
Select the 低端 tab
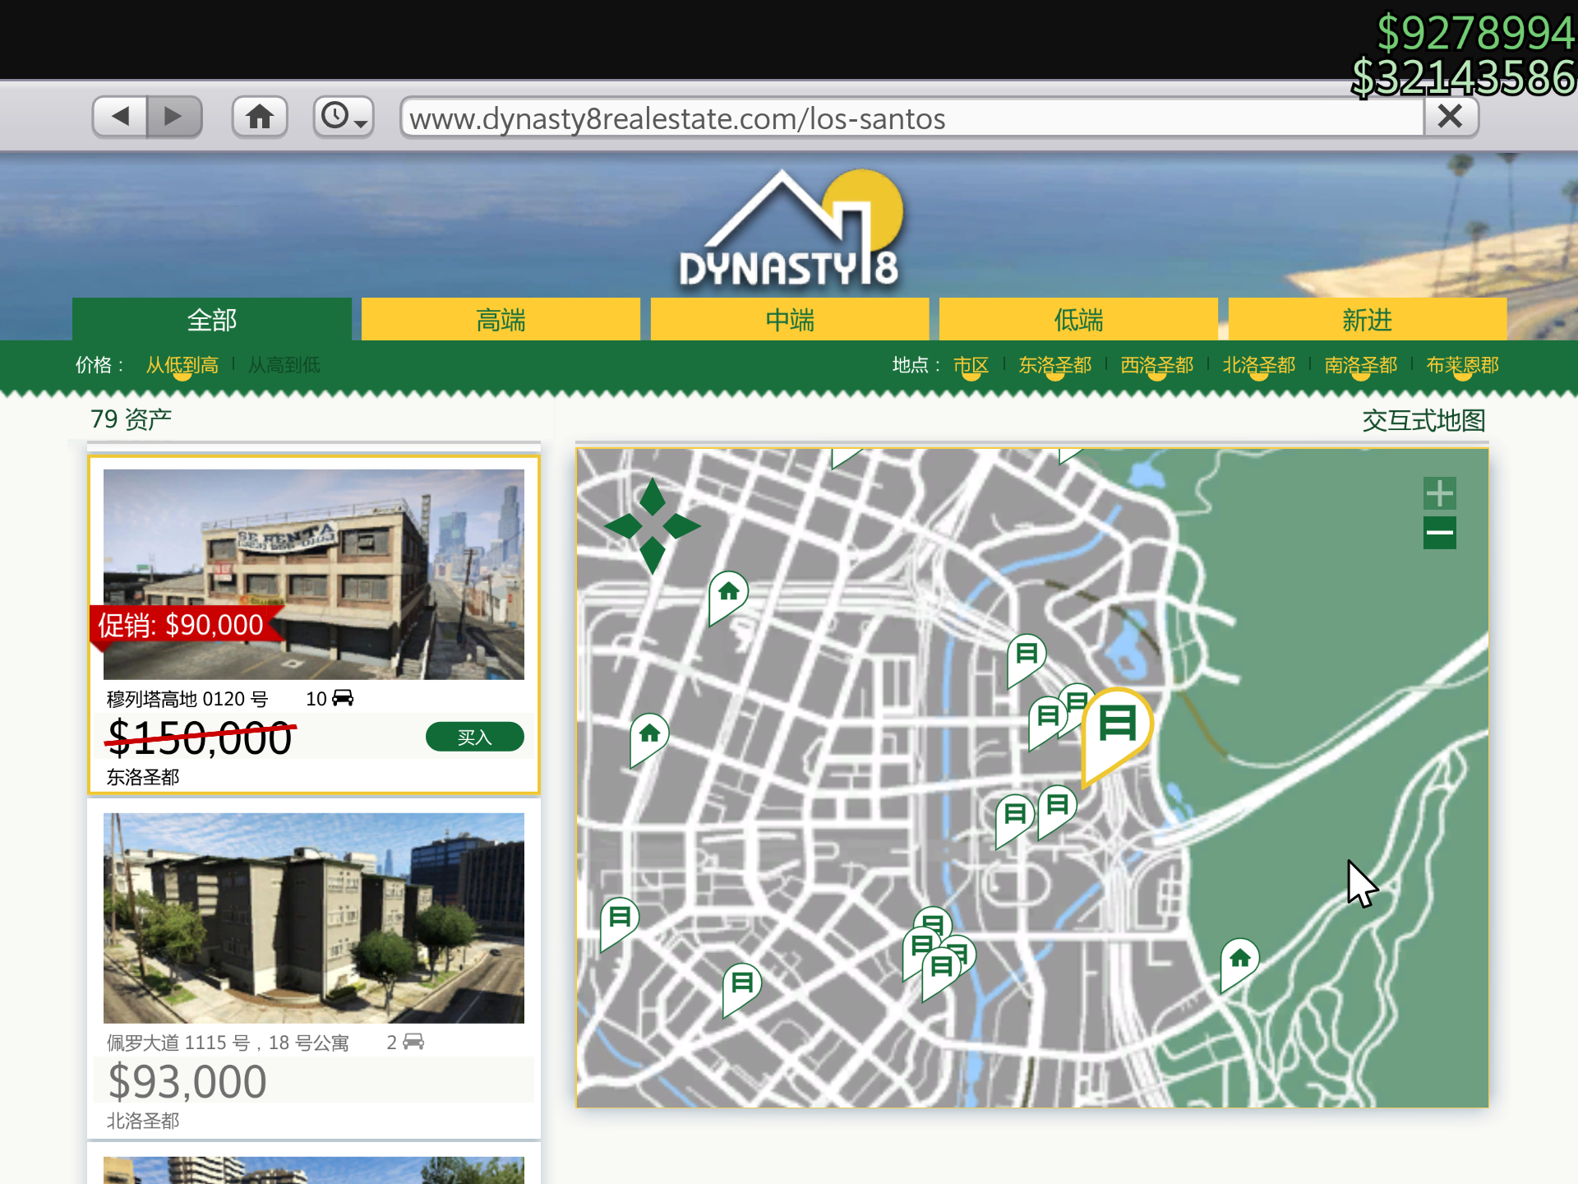(1078, 319)
